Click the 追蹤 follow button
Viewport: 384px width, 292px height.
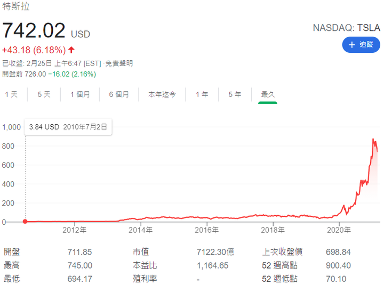click(361, 45)
